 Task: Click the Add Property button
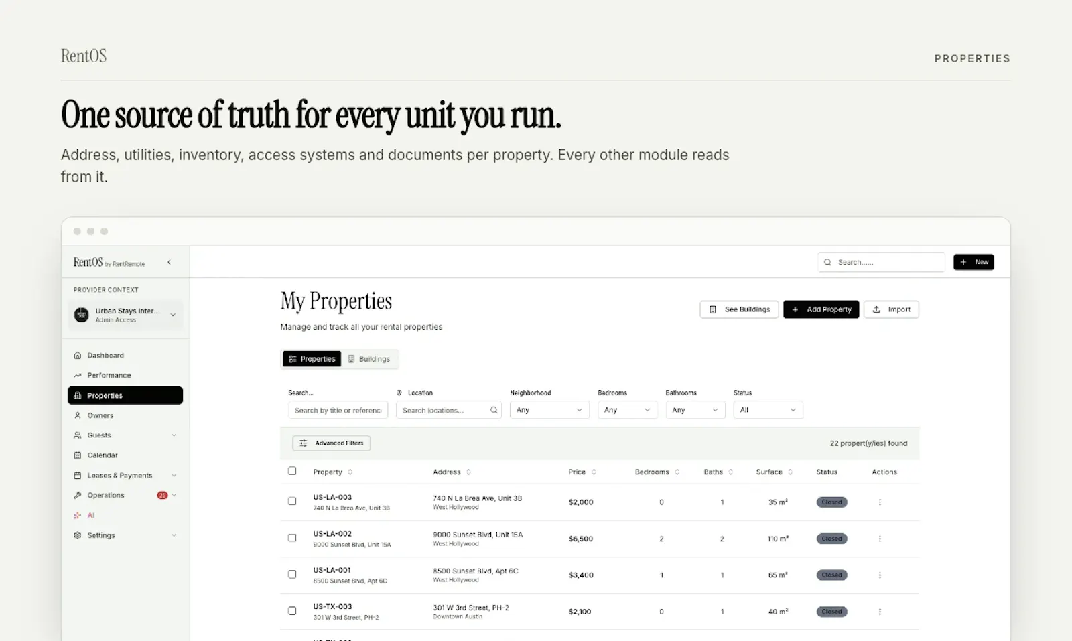tap(821, 309)
